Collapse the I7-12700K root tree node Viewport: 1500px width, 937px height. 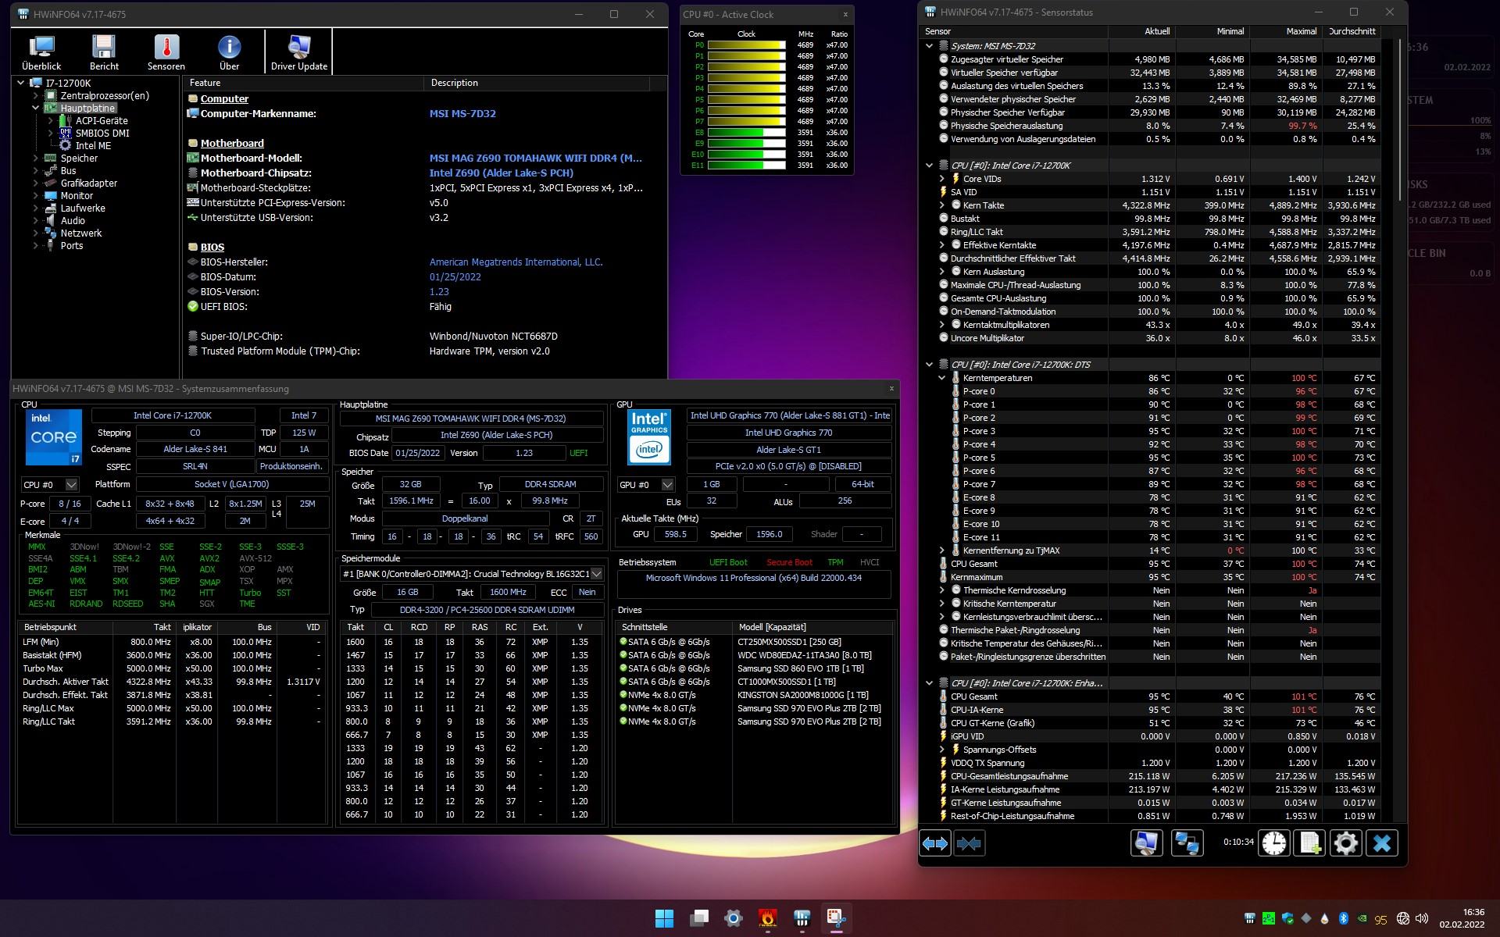pos(21,83)
